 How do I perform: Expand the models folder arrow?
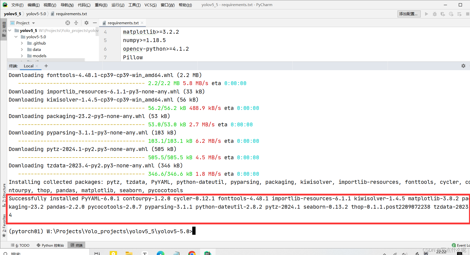(22, 56)
